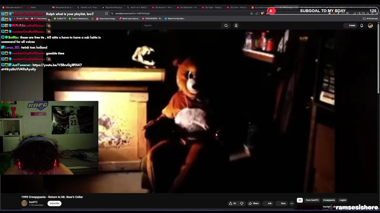Like the video with thumbs-up button
This screenshot has height=213, width=380.
pos(232,204)
